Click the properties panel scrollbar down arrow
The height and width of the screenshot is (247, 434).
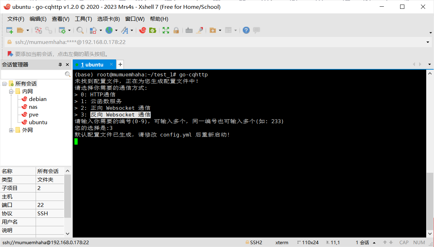point(68,233)
